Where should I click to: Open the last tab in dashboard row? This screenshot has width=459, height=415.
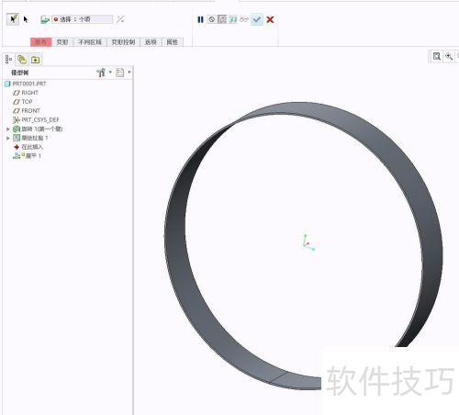tap(172, 42)
